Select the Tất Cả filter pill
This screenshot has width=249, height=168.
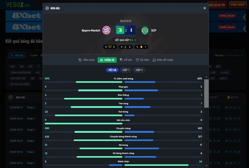tap(112, 70)
